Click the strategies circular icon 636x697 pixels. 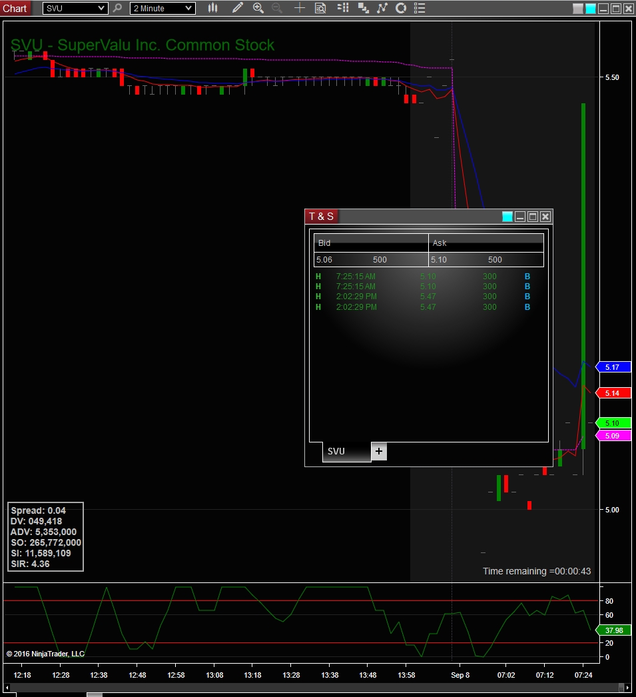[x=401, y=8]
